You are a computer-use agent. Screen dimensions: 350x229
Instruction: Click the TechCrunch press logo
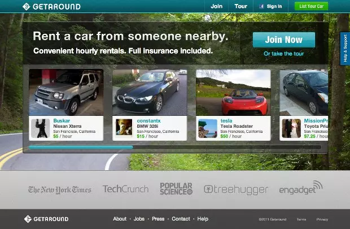pos(125,189)
